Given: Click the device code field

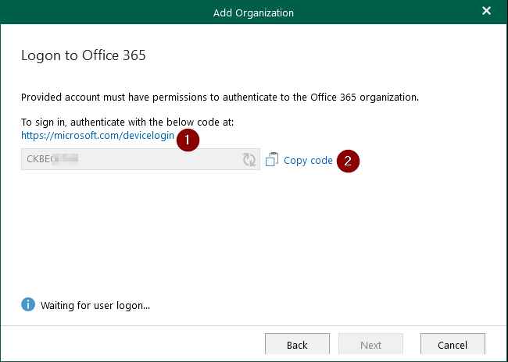Looking at the screenshot, I should pyautogui.click(x=141, y=159).
